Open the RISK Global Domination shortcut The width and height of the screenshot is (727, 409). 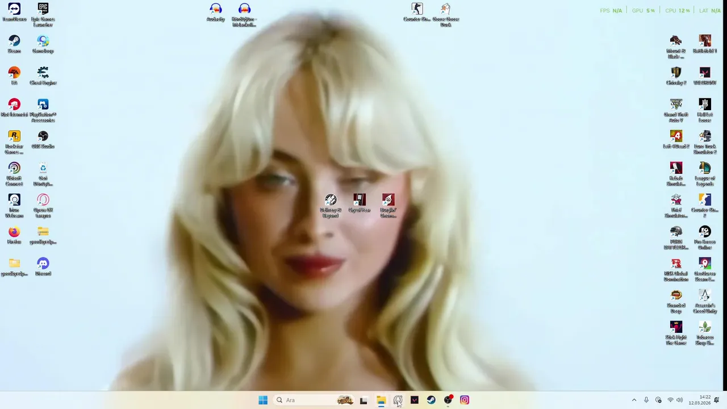(676, 269)
